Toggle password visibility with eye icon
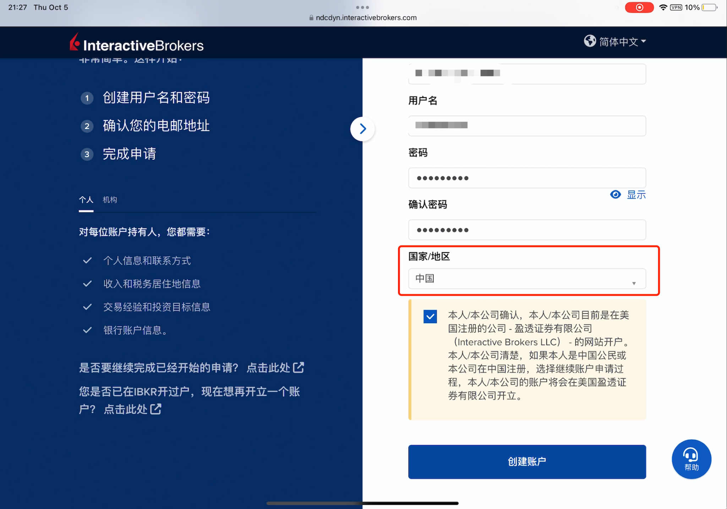 pyautogui.click(x=616, y=194)
